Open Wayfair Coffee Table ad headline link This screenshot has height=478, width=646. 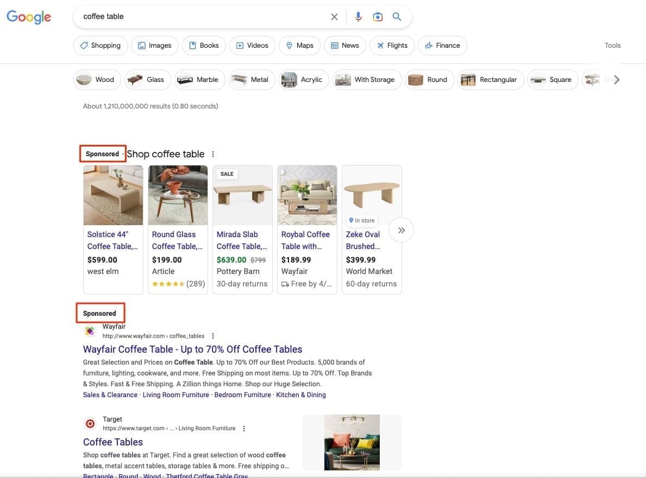pos(192,349)
